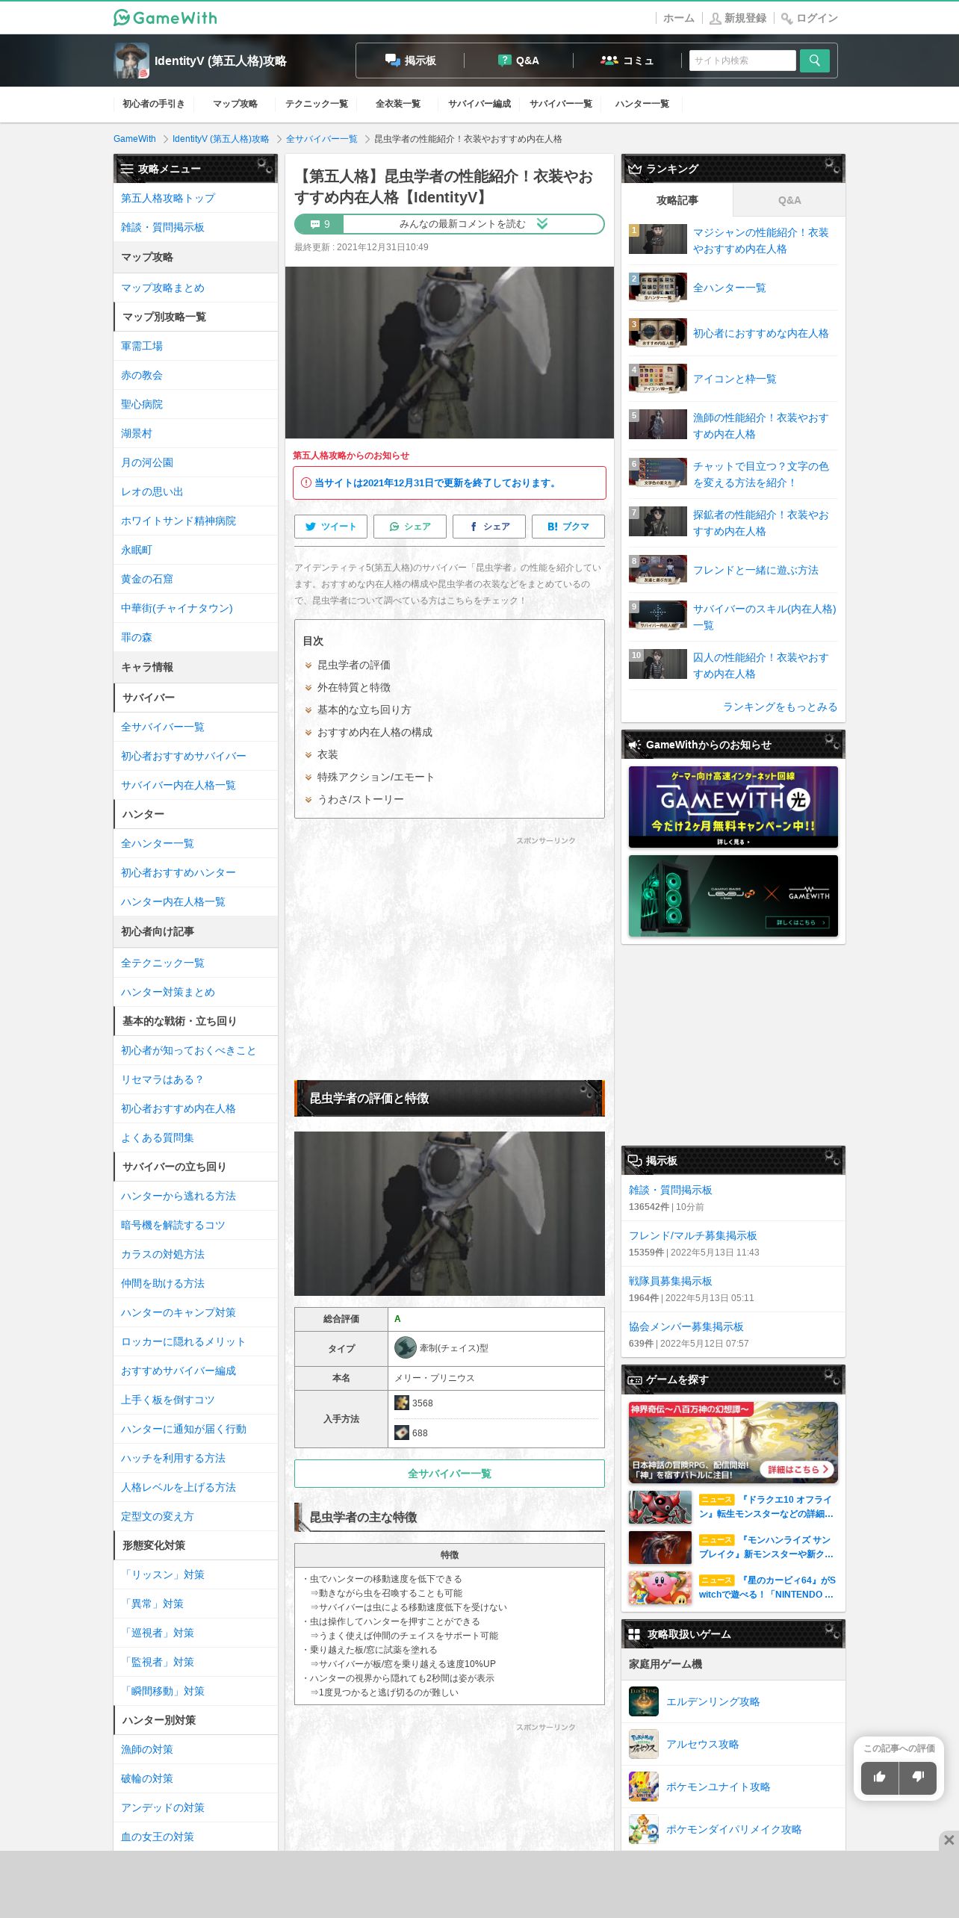959x1918 pixels.
Task: Open 全衣装一覧 navigation menu
Action: coord(398,104)
